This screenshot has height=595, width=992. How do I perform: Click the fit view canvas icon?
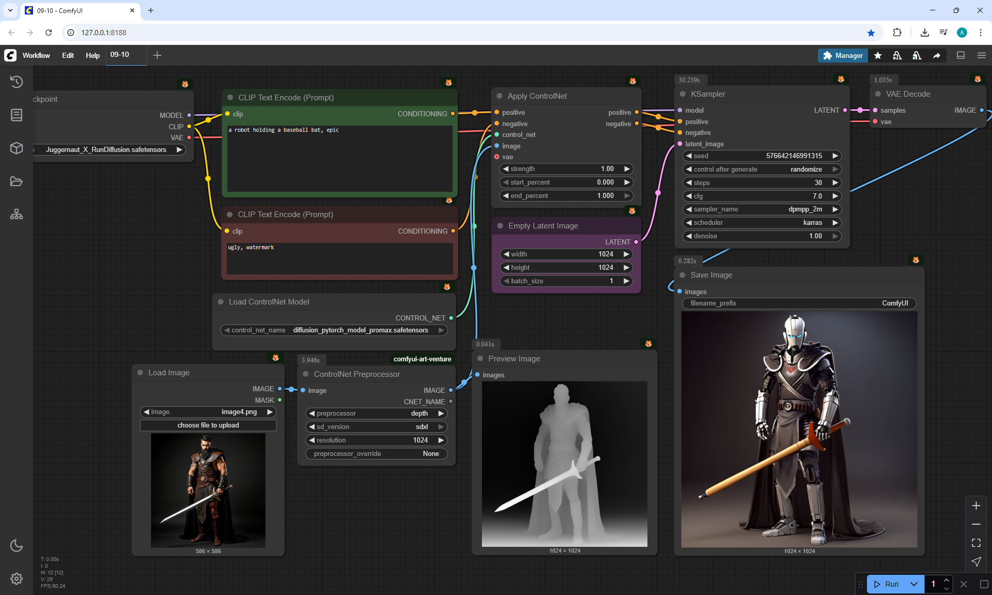(976, 543)
